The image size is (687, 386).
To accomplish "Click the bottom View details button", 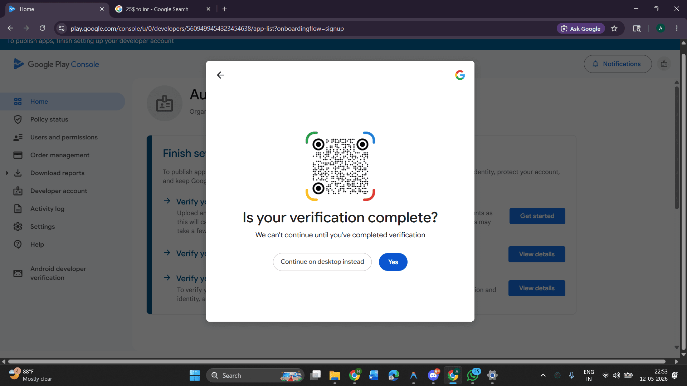I will (x=537, y=288).
